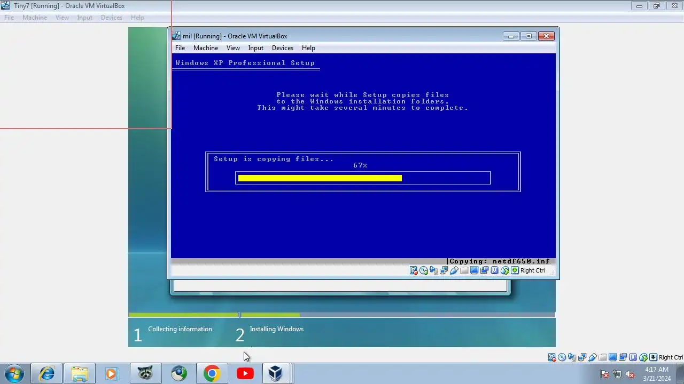Click keyboard capture arrow icon in Tiny7 status bar
The width and height of the screenshot is (684, 384).
tap(653, 357)
